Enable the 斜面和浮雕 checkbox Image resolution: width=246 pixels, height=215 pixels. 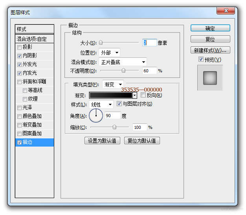coord(19,82)
